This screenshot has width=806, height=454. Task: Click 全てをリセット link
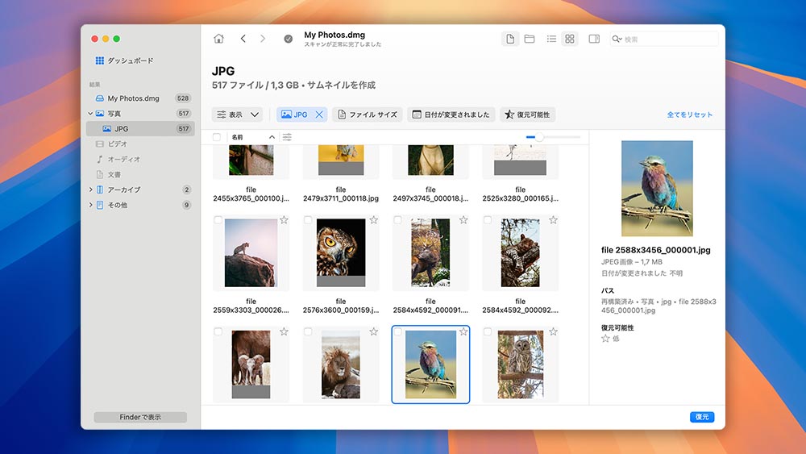tap(689, 115)
